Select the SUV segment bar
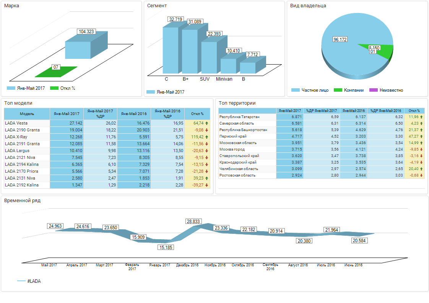 coord(209,57)
